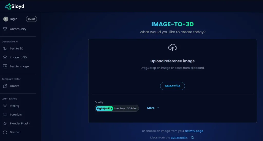Viewport: 263px width, 141px height.
Task: Open Community page from sidebar
Action: [18, 29]
